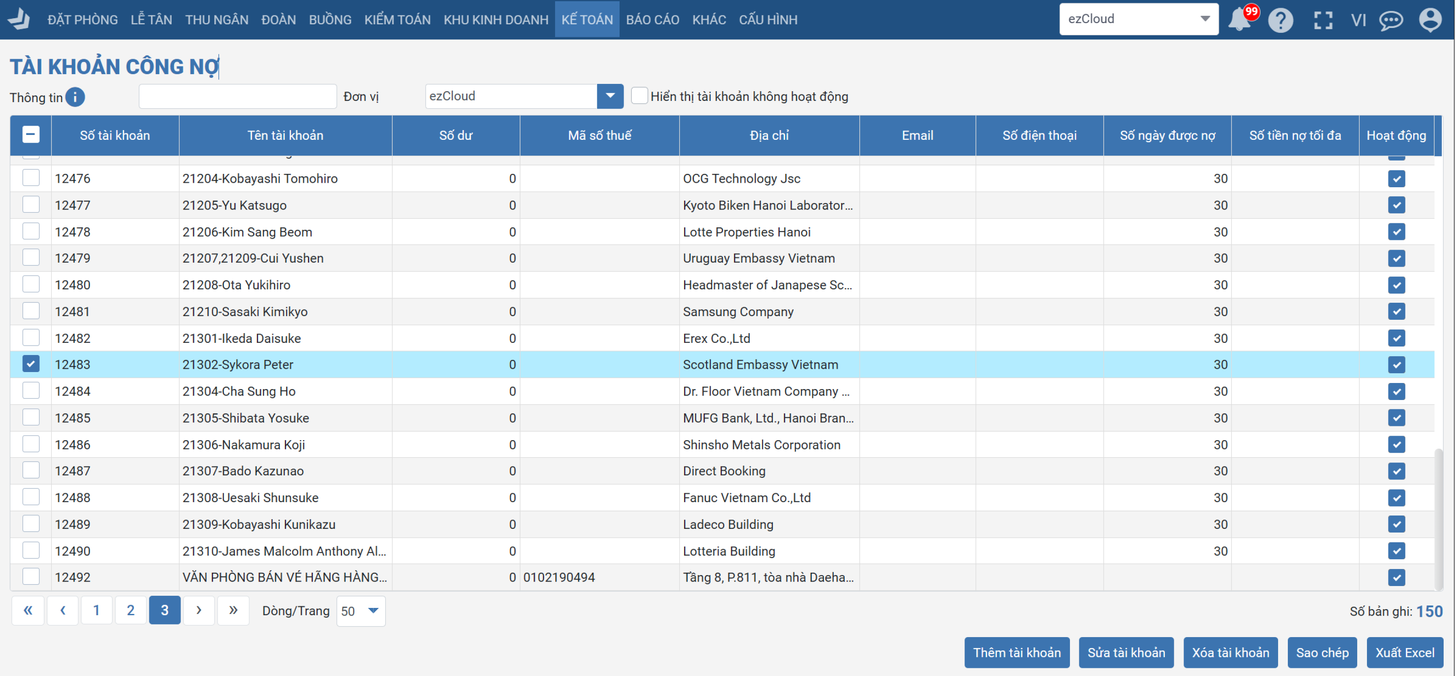Image resolution: width=1455 pixels, height=676 pixels.
Task: Open the CẤU HÌNH menu
Action: (x=768, y=20)
